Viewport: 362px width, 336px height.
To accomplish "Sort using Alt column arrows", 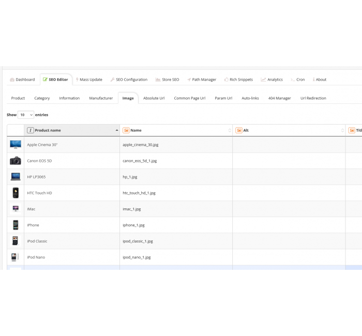I will coord(342,130).
